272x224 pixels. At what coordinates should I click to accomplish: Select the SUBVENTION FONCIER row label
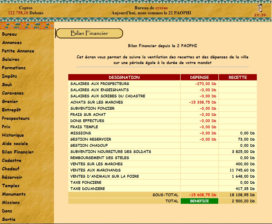tap(92, 108)
